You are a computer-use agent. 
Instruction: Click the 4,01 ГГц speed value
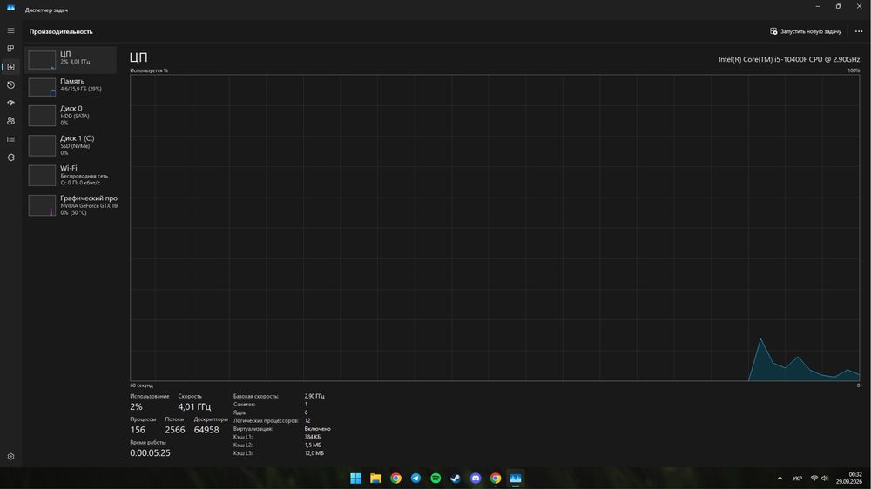pos(194,407)
